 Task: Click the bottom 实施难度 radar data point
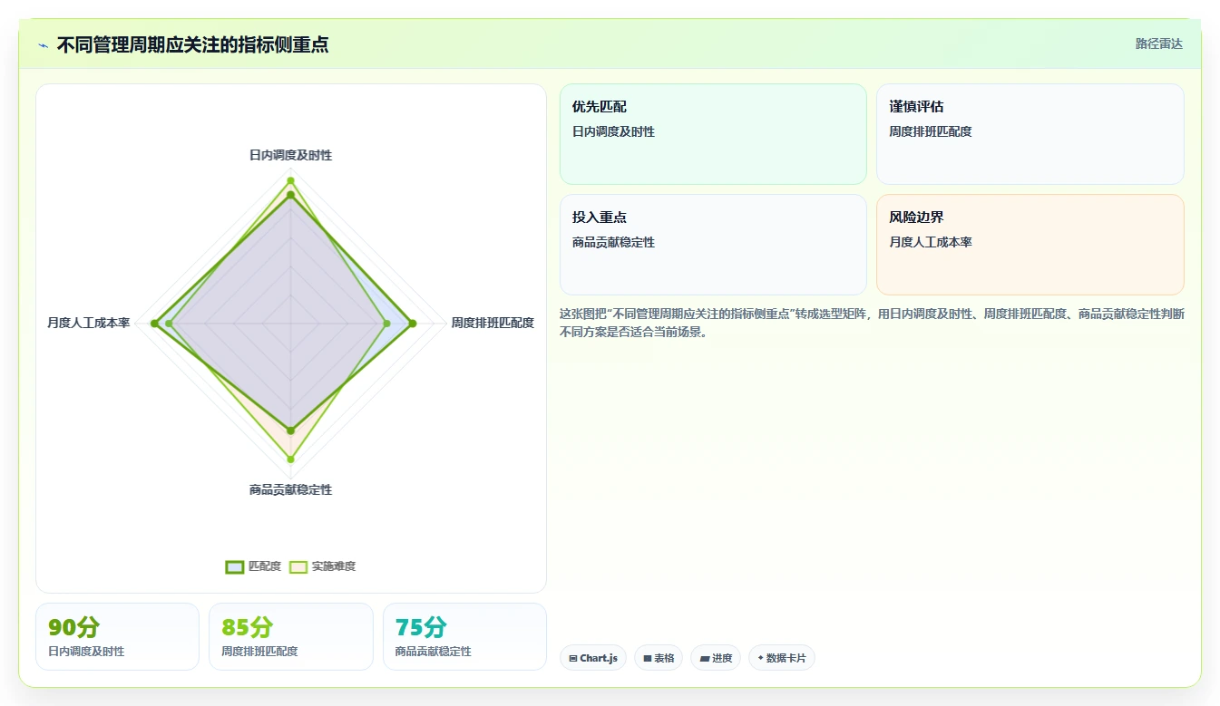coord(290,459)
